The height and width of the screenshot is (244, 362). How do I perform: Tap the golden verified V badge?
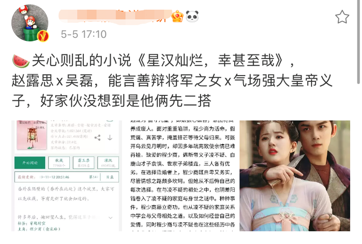coord(43,36)
